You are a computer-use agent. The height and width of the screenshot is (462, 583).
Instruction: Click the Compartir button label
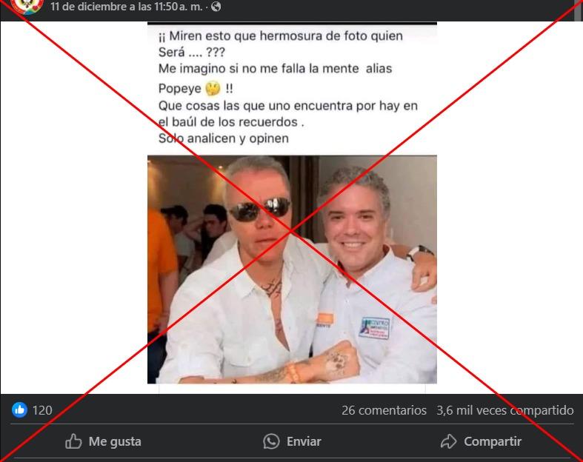point(493,441)
